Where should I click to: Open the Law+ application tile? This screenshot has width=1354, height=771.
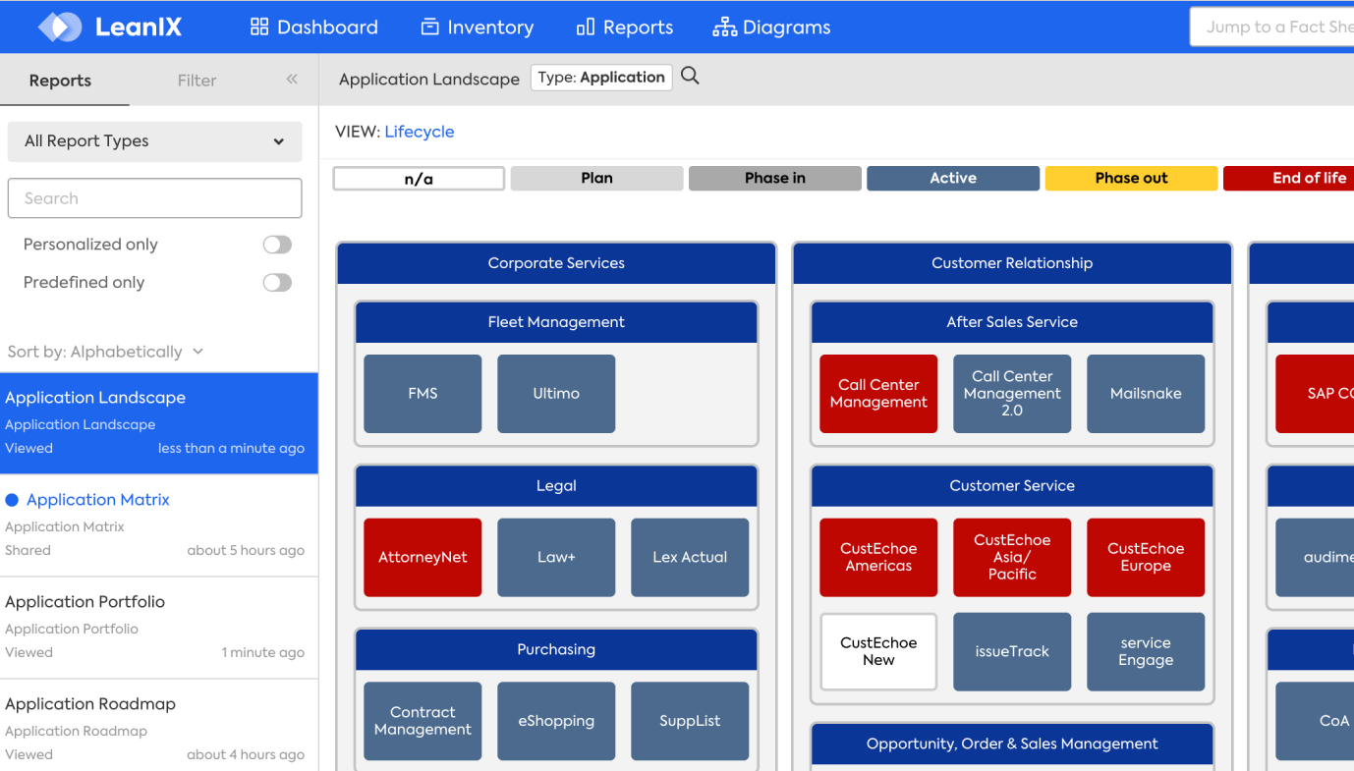556,558
